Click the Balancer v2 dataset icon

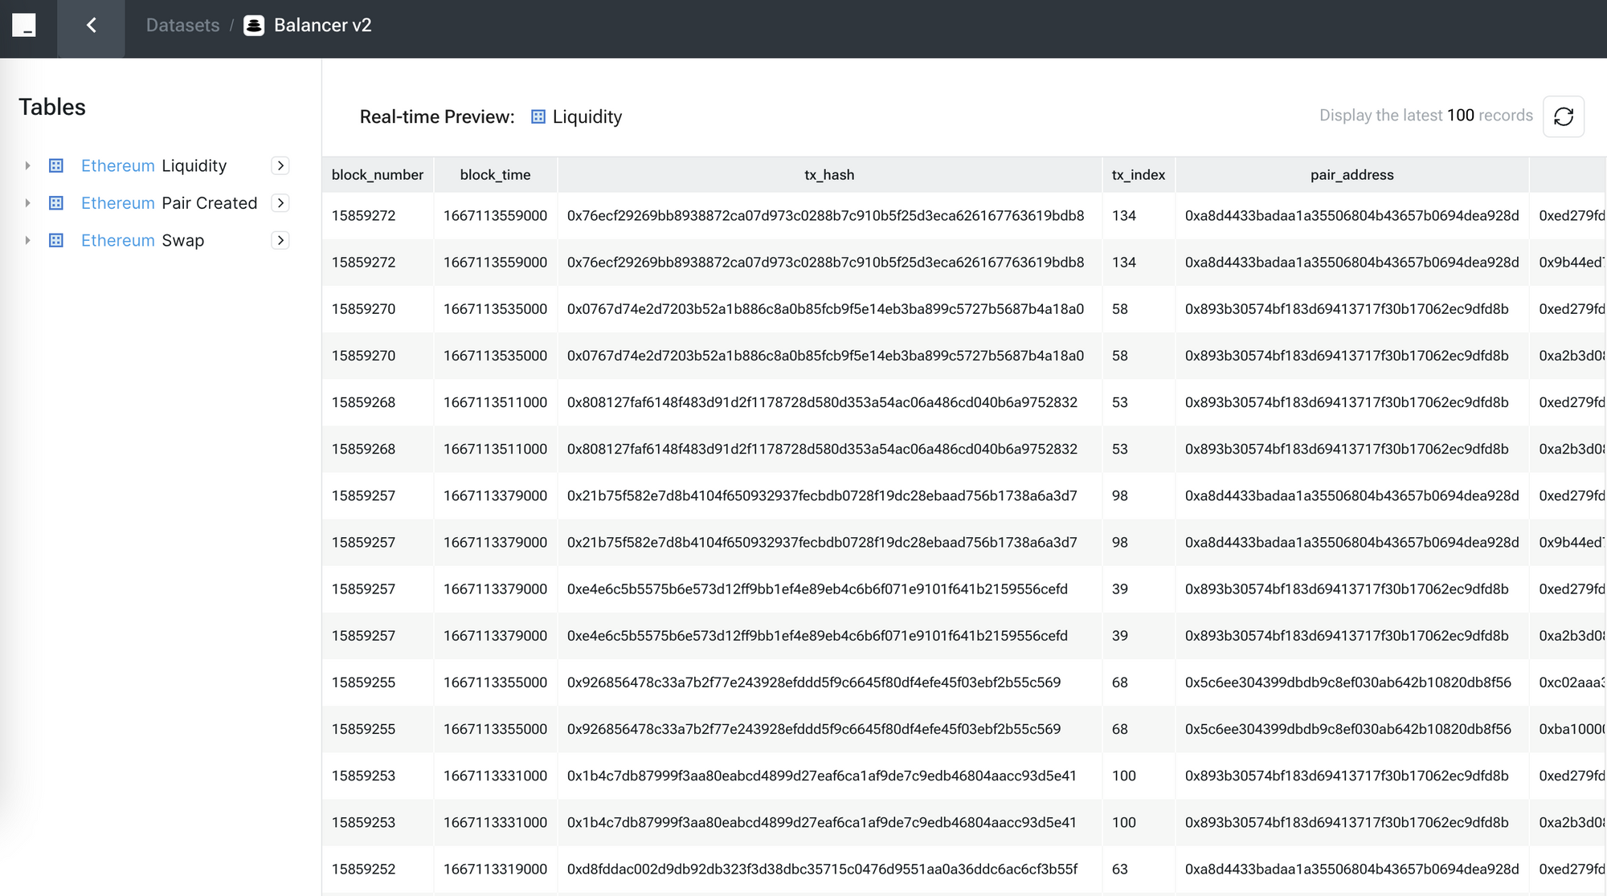point(254,26)
